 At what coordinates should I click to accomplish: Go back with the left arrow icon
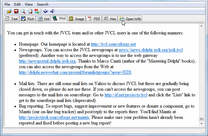(46, 11)
